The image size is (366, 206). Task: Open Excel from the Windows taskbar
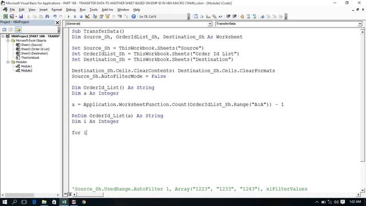[x=64, y=202]
